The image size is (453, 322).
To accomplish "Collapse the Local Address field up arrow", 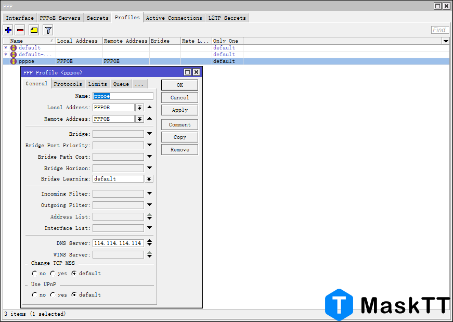I will pos(149,107).
